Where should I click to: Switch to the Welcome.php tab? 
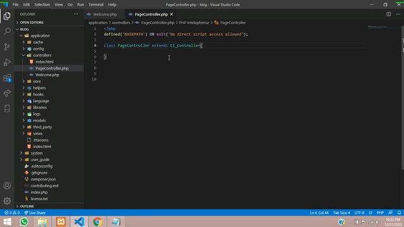click(x=105, y=15)
